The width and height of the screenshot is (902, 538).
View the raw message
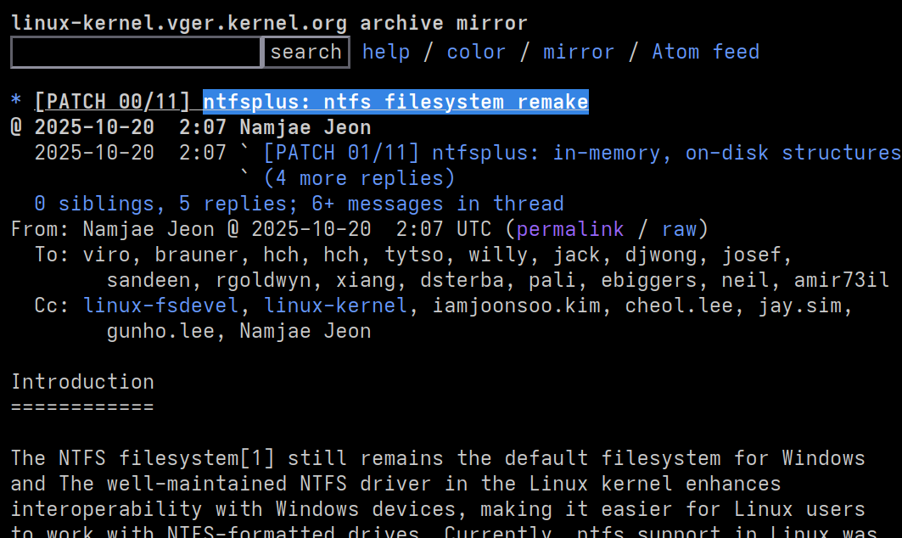[x=679, y=229]
